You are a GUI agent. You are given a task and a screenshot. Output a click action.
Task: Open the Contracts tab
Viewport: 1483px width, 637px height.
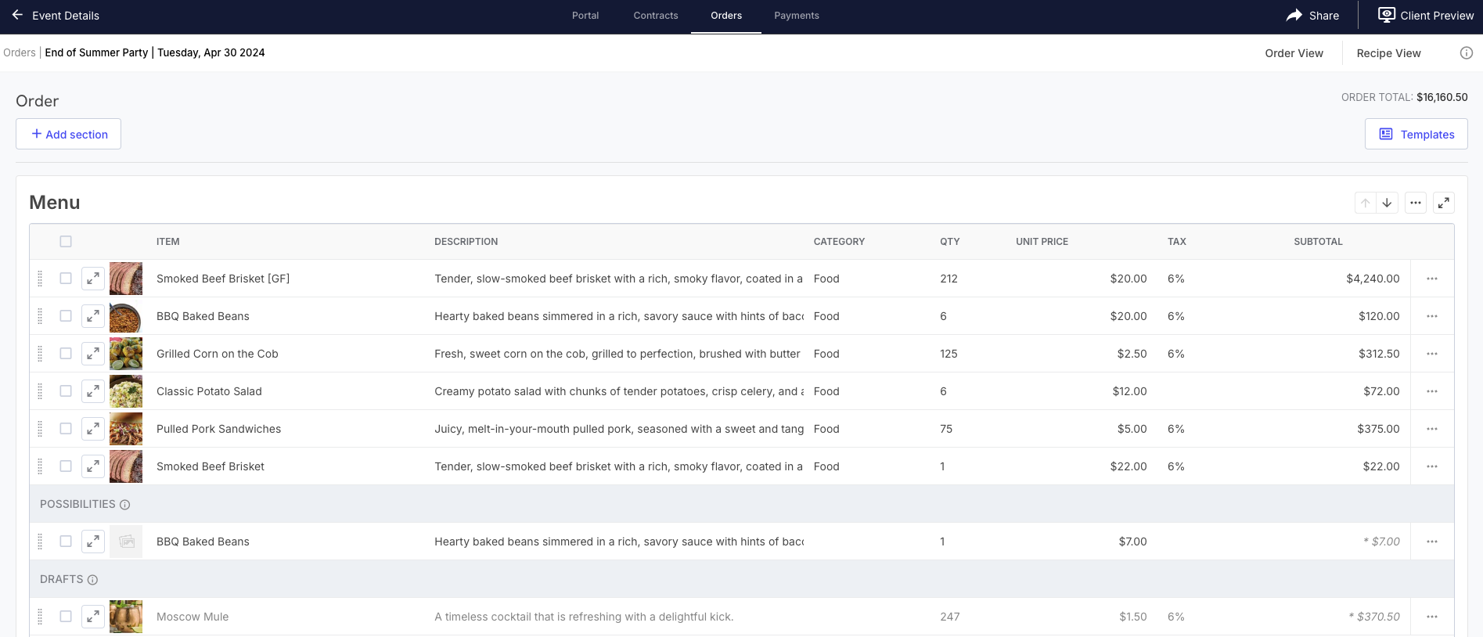point(655,16)
